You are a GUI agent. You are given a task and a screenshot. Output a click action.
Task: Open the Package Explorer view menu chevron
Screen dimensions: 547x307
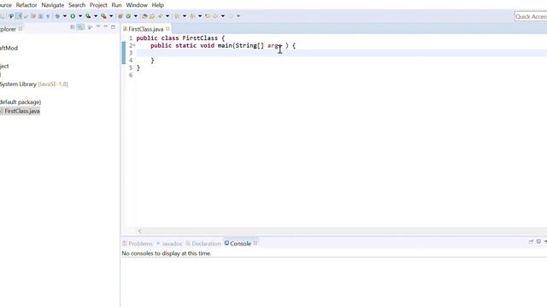tap(98, 26)
